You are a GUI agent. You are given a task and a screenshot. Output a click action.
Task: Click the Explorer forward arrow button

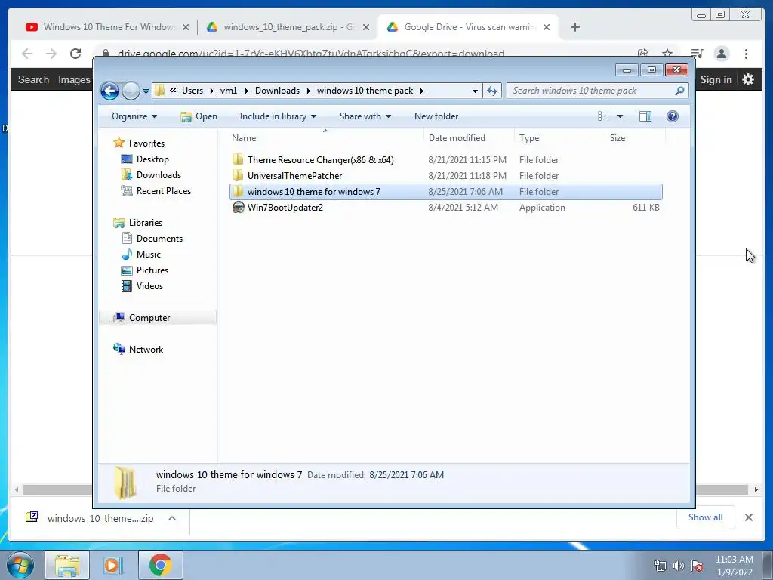click(131, 91)
